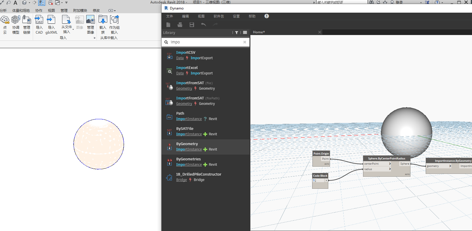The width and height of the screenshot is (472, 231).
Task: Click ImportInstance link under ByGeometry
Action: [x=189, y=149]
